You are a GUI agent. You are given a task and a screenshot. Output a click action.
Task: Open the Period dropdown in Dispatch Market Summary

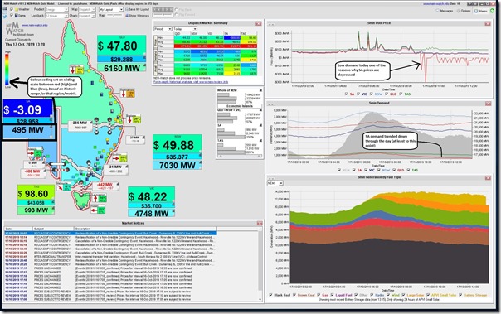point(163,29)
